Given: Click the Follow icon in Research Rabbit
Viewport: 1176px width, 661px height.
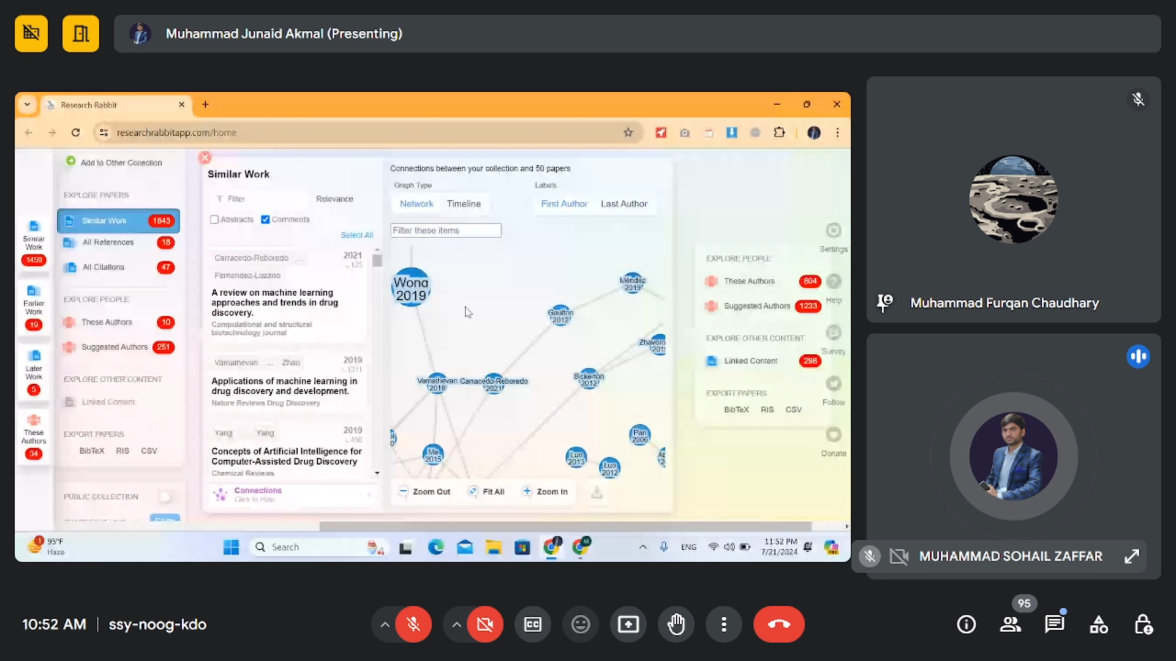Looking at the screenshot, I should [834, 384].
